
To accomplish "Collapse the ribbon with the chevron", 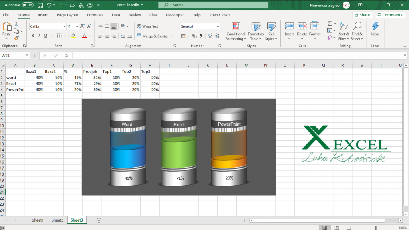I will (x=405, y=46).
